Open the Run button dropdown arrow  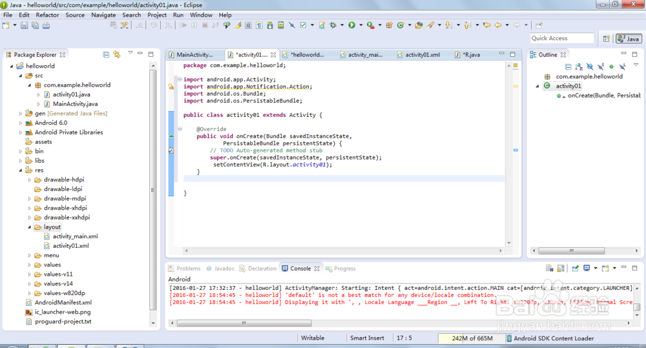(x=361, y=25)
